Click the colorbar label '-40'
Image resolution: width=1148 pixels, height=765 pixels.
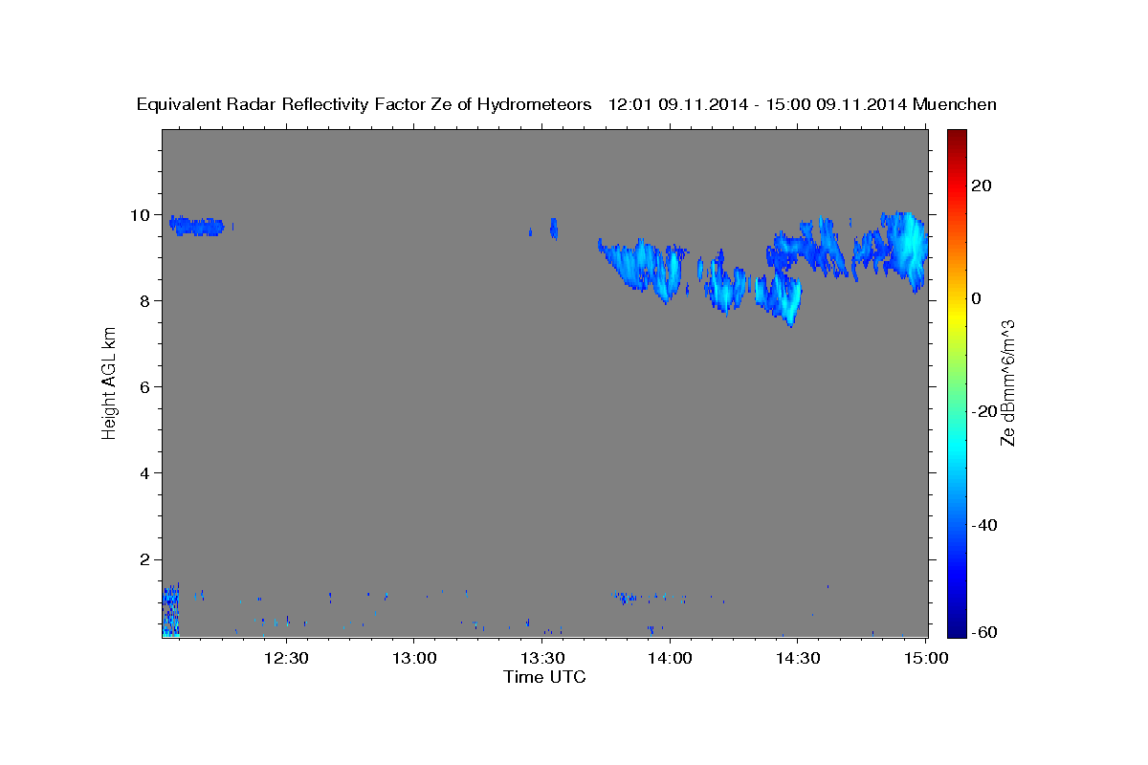pyautogui.click(x=983, y=524)
